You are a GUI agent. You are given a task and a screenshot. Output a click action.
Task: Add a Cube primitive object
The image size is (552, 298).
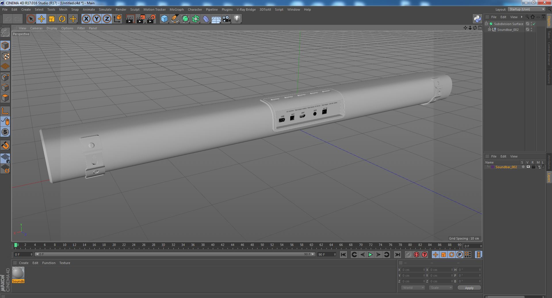[x=164, y=19]
